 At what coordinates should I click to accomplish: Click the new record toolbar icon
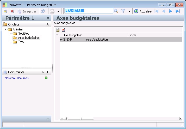5,11
